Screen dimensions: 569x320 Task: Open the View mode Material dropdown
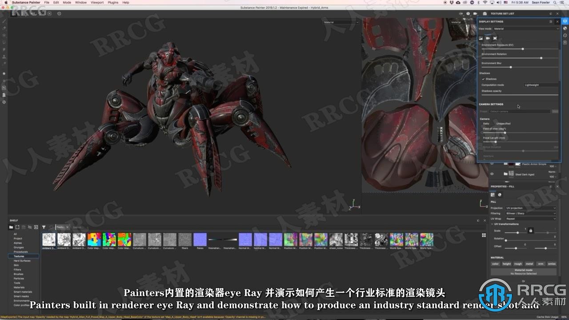(526, 28)
